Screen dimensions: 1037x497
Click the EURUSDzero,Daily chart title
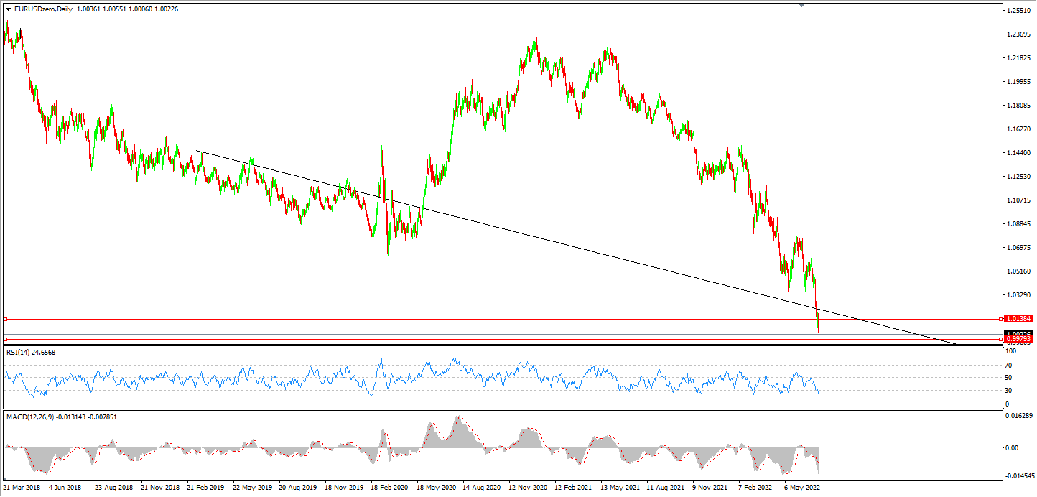coord(43,9)
